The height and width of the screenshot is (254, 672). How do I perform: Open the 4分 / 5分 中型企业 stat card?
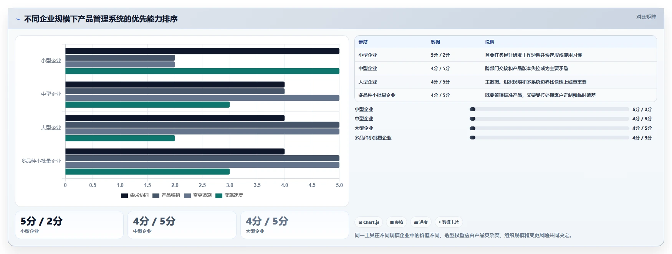[182, 225]
